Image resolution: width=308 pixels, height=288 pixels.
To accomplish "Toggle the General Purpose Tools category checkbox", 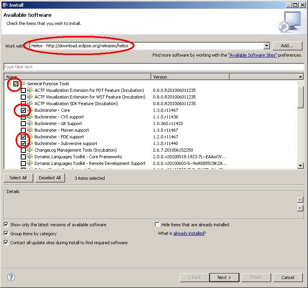I will pos(16,84).
